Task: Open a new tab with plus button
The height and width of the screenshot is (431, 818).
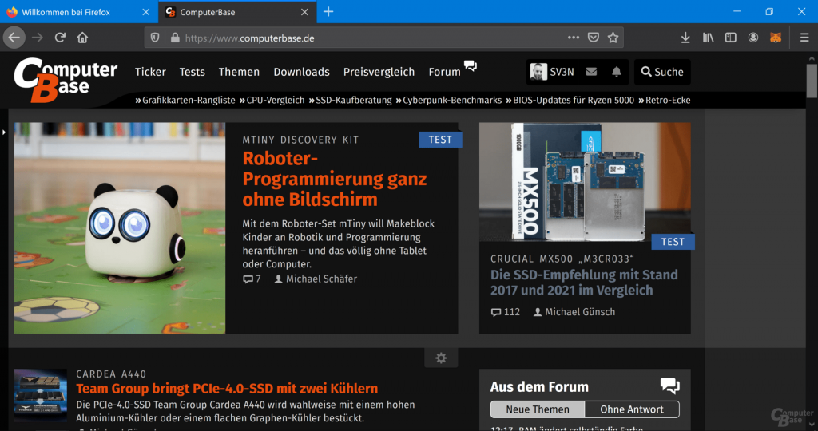Action: [328, 11]
